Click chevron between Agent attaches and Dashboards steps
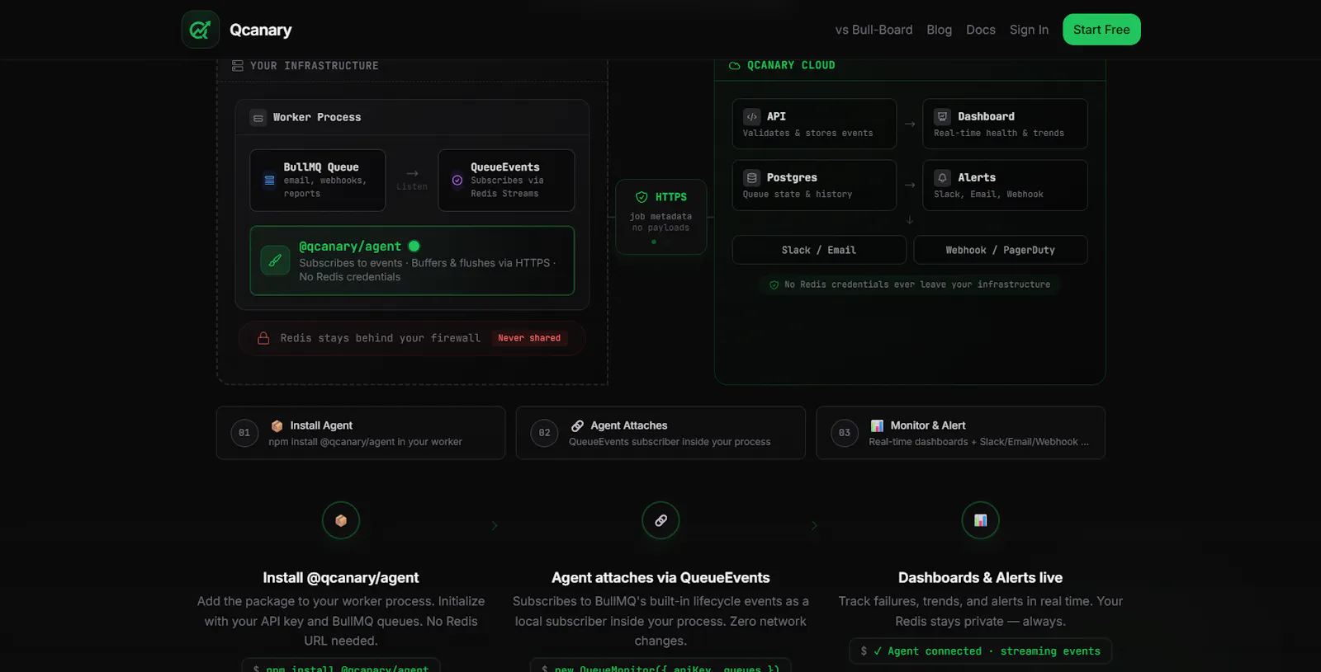 (814, 525)
